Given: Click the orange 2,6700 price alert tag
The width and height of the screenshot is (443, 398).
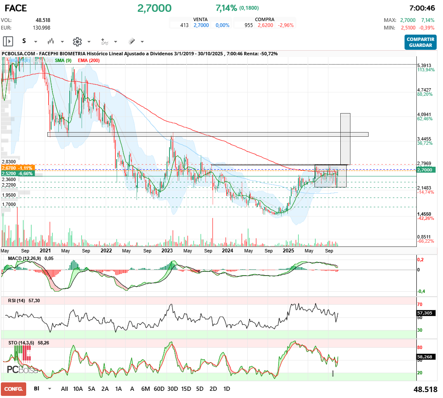Looking at the screenshot, I should (18, 168).
